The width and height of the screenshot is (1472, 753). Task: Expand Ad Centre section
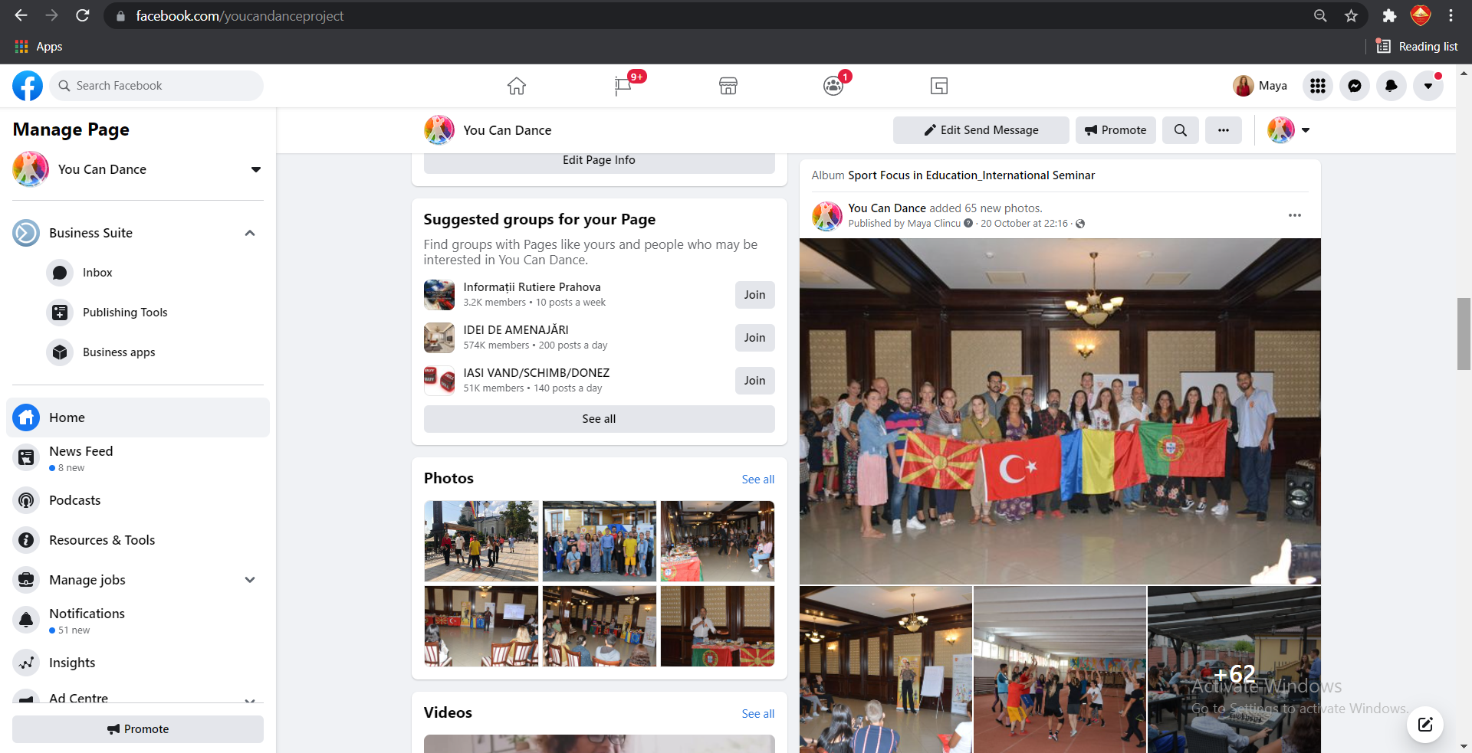point(250,699)
